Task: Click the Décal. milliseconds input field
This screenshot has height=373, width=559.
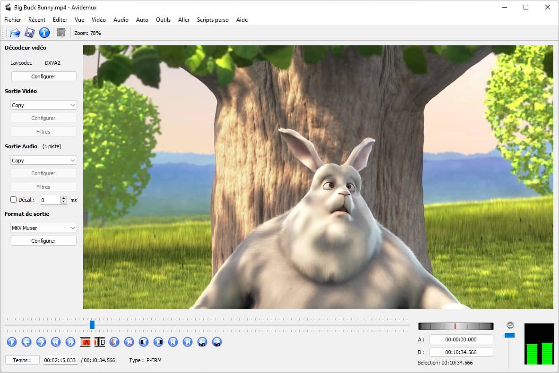Action: point(50,200)
